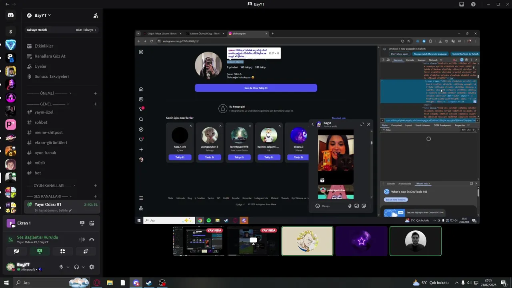Viewport: 512px width, 288px height.
Task: Open the bot channel
Action: 61,173
